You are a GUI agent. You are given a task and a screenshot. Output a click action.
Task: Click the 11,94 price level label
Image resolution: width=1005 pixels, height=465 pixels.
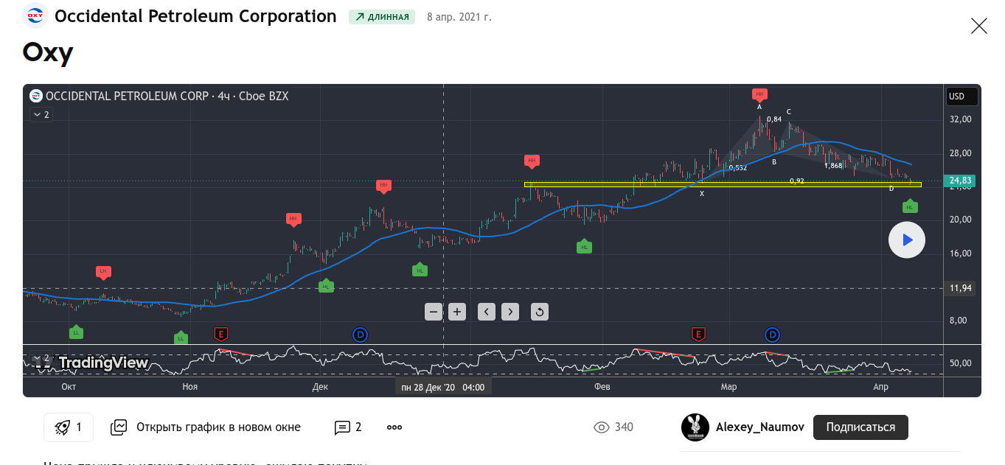[961, 288]
